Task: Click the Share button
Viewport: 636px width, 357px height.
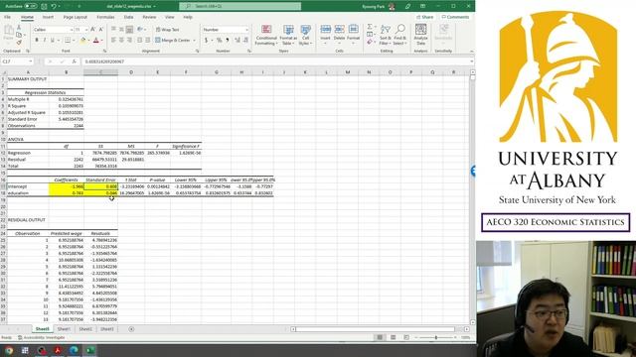Action: pos(424,17)
